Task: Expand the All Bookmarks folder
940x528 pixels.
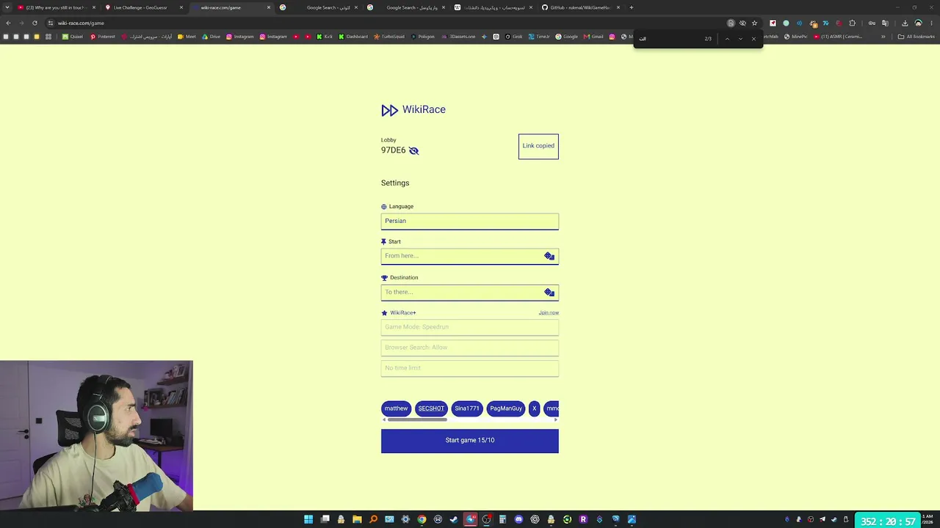Action: 916,37
